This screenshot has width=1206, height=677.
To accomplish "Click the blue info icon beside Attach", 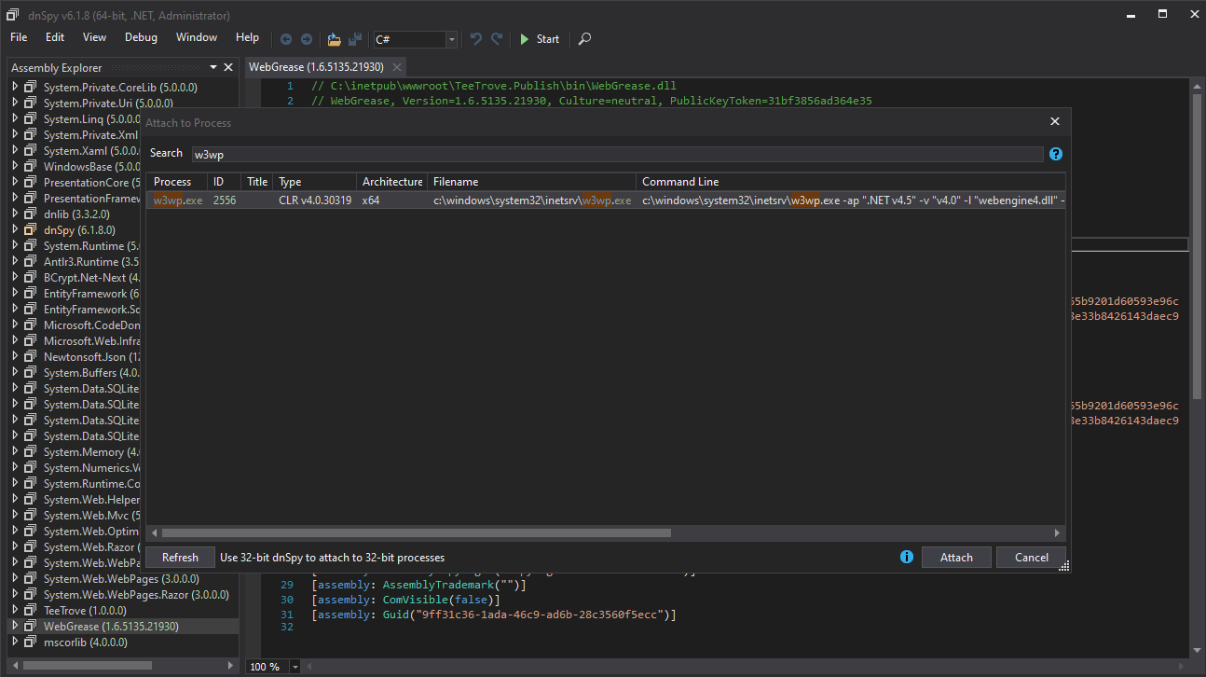I will click(907, 557).
